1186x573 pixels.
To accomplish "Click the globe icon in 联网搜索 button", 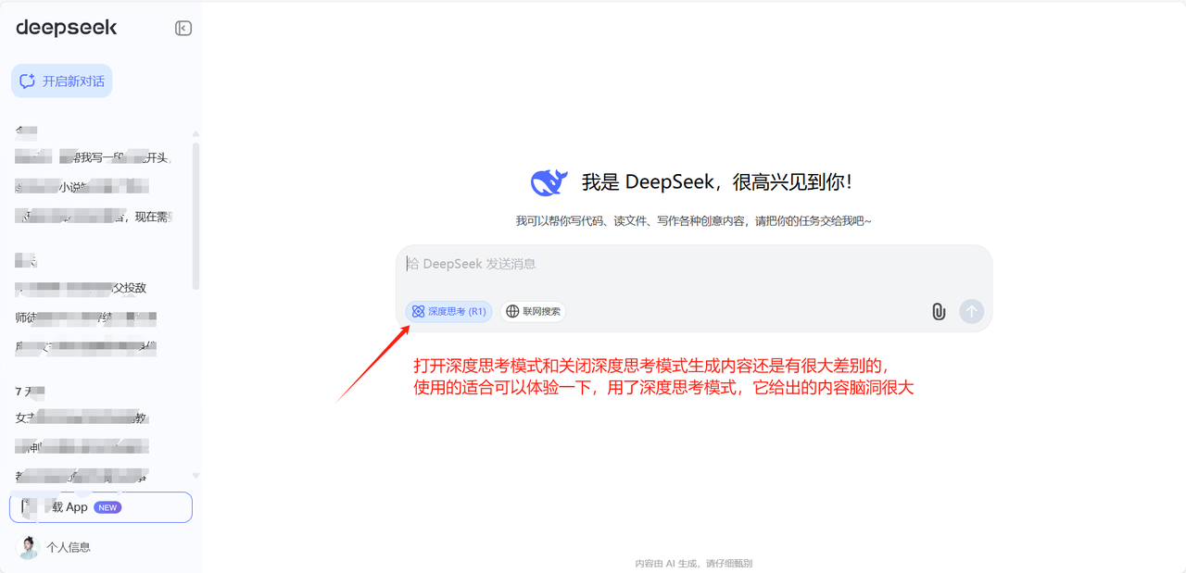I will coord(512,312).
